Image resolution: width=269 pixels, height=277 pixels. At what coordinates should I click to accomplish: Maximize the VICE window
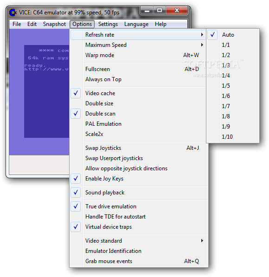tap(160, 11)
